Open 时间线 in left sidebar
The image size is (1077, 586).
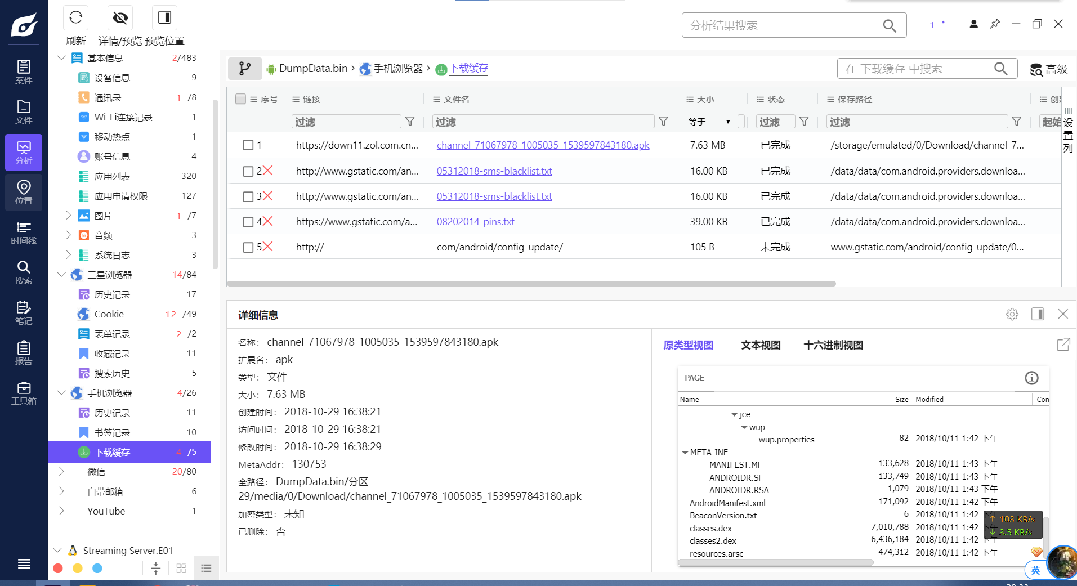tap(24, 232)
